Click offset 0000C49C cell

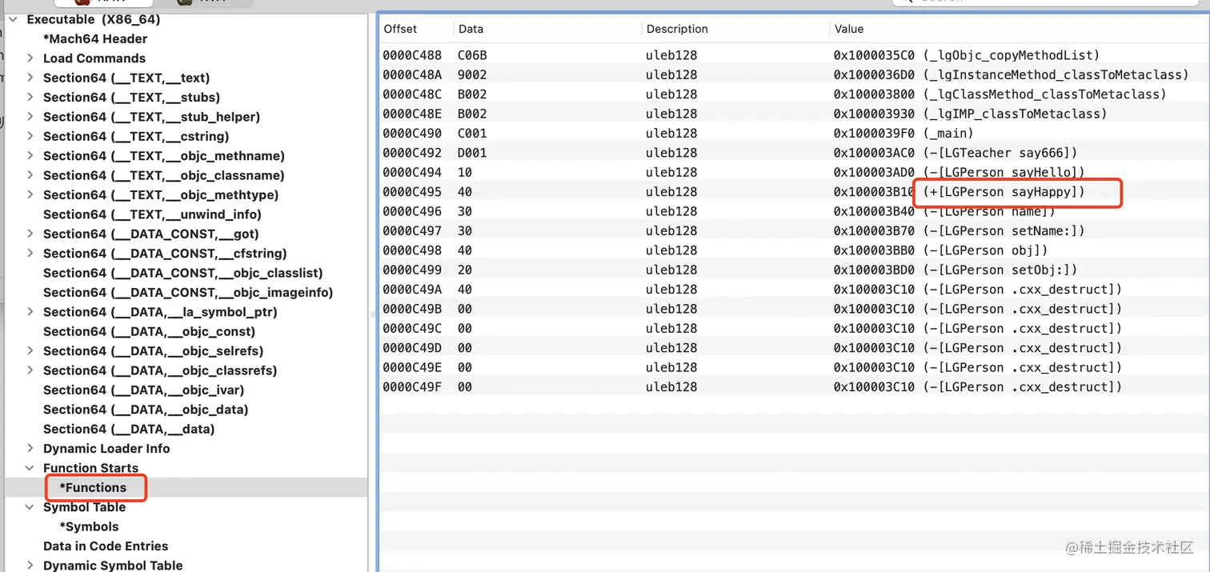[x=412, y=328]
